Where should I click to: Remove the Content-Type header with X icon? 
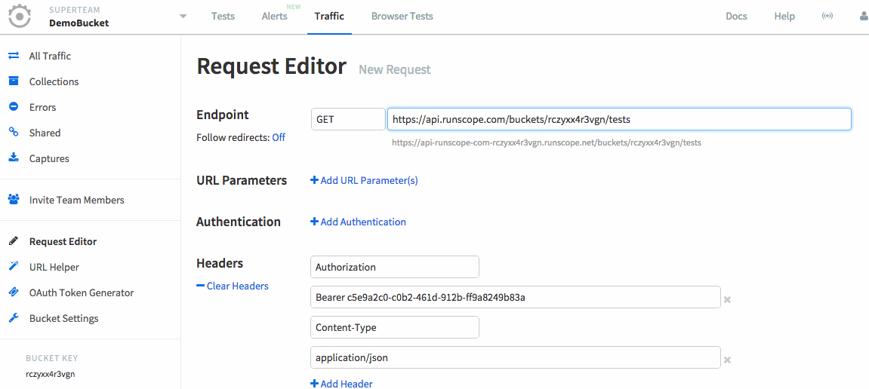click(x=728, y=360)
